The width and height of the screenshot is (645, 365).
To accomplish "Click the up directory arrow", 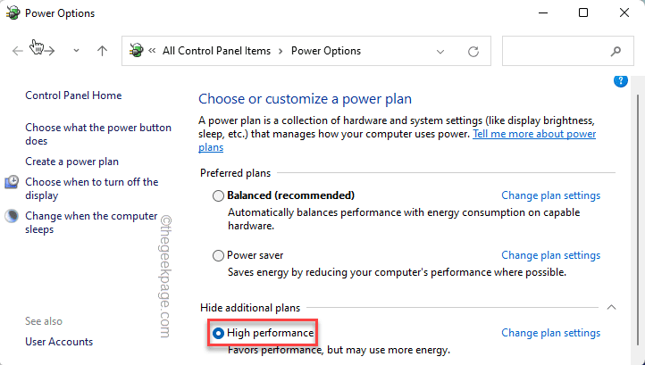I will pos(102,51).
